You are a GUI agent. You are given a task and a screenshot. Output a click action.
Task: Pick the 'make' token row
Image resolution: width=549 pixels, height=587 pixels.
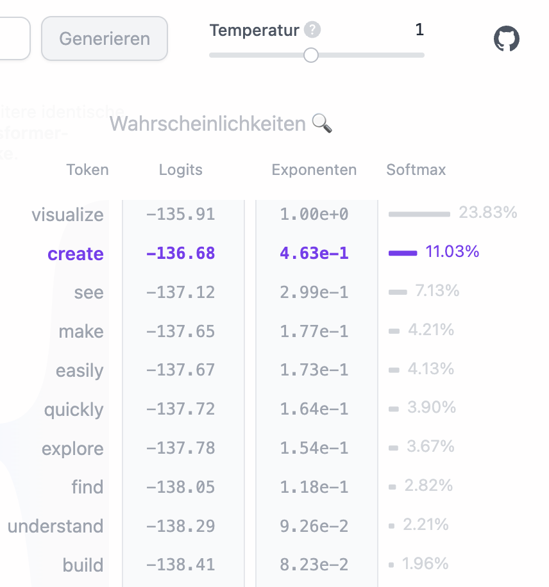click(81, 331)
